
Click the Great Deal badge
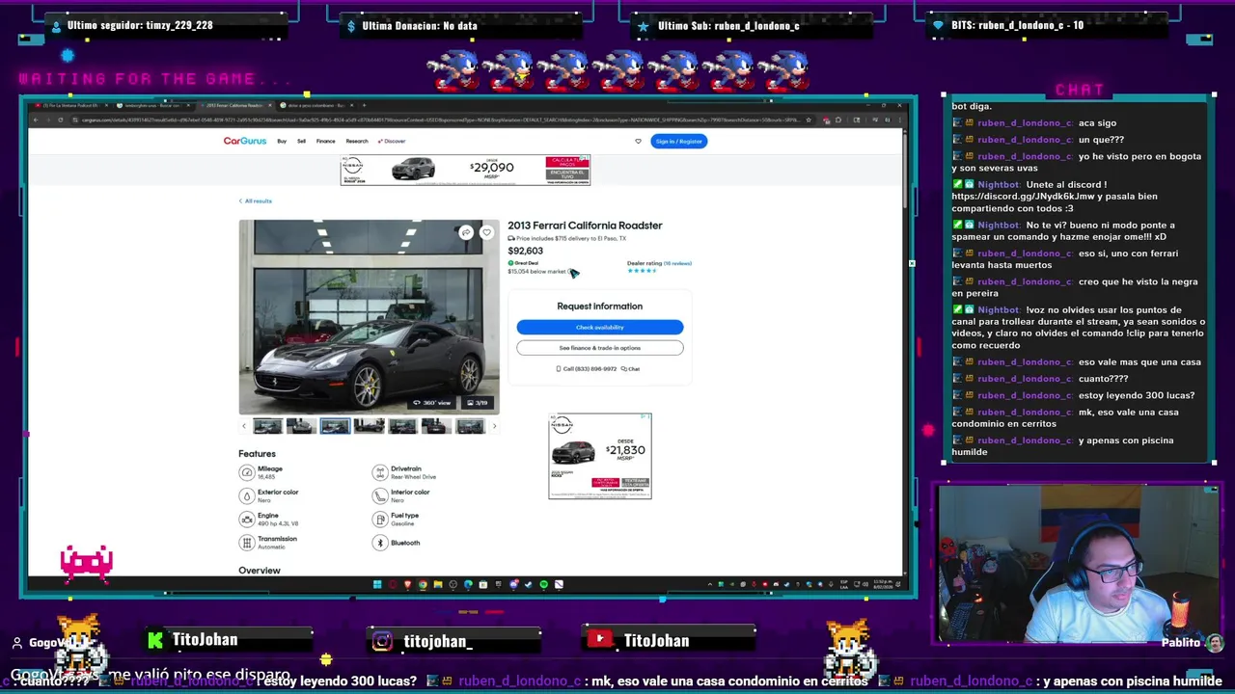point(523,263)
